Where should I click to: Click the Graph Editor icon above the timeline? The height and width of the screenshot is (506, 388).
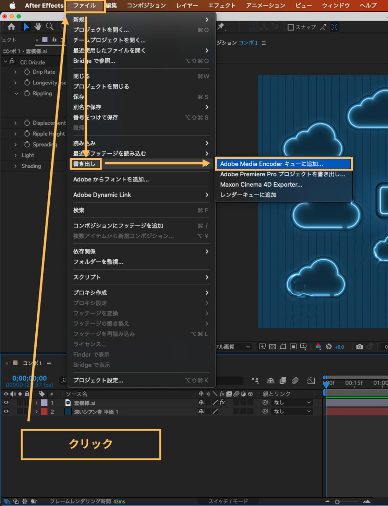[311, 380]
